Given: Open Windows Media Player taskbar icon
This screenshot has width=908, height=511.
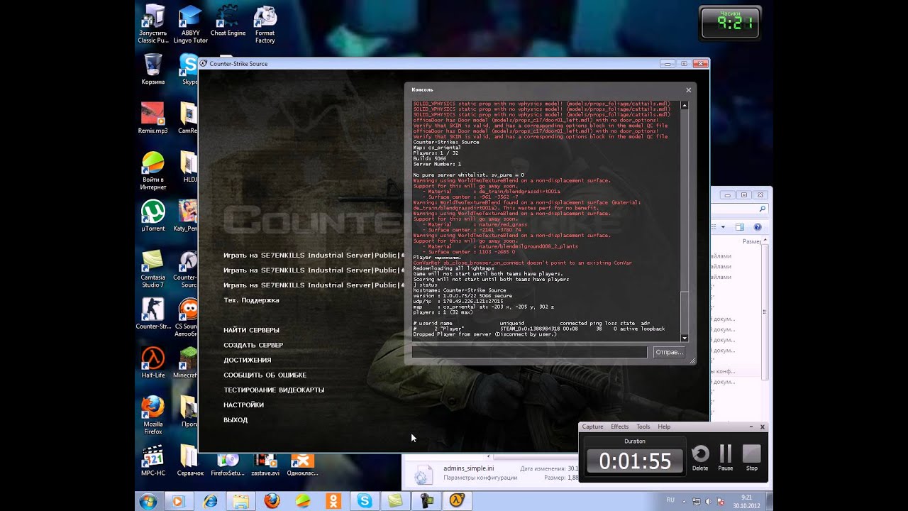Looking at the screenshot, I should [x=179, y=501].
